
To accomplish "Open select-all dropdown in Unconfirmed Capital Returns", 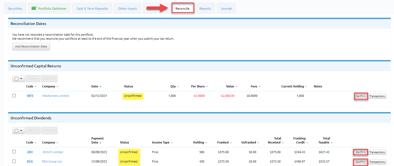I will click(21, 79).
